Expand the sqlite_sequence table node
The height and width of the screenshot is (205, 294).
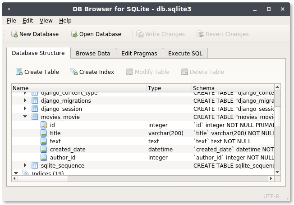coord(25,165)
